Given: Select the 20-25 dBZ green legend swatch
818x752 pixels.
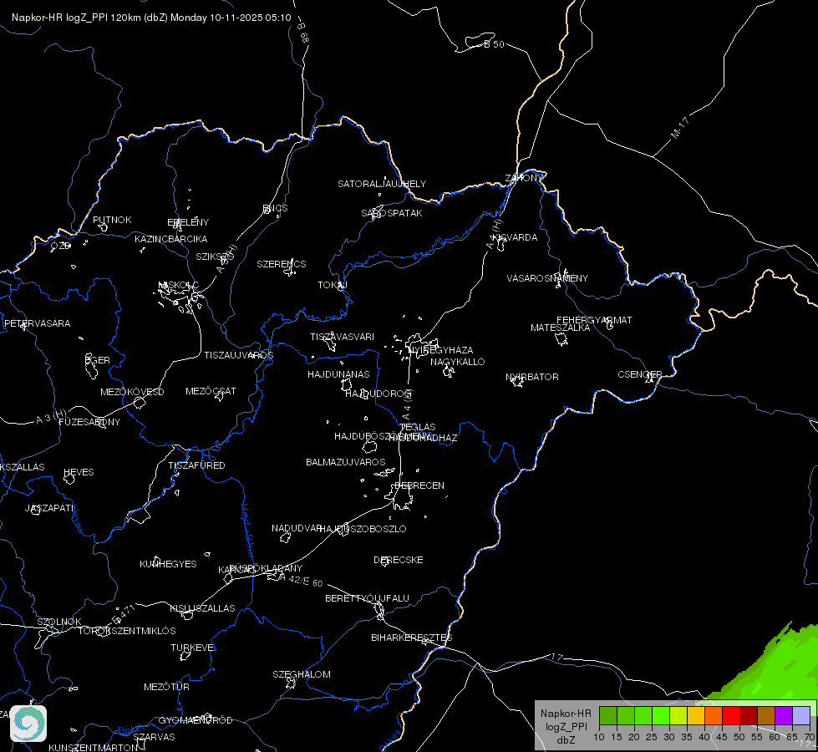Looking at the screenshot, I should pyautogui.click(x=643, y=715).
